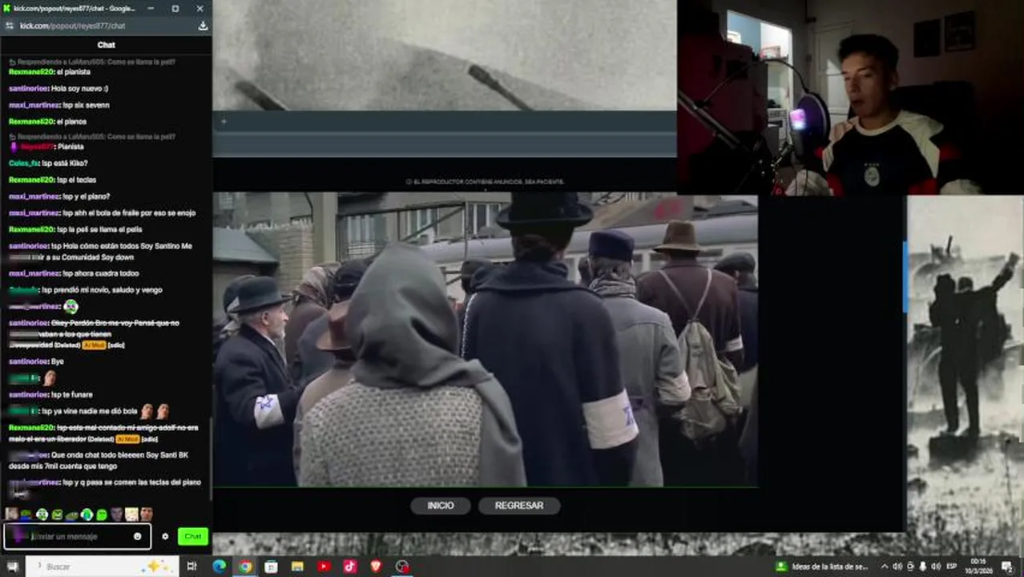The height and width of the screenshot is (577, 1024).
Task: Open the clock and date flyout
Action: click(x=978, y=567)
